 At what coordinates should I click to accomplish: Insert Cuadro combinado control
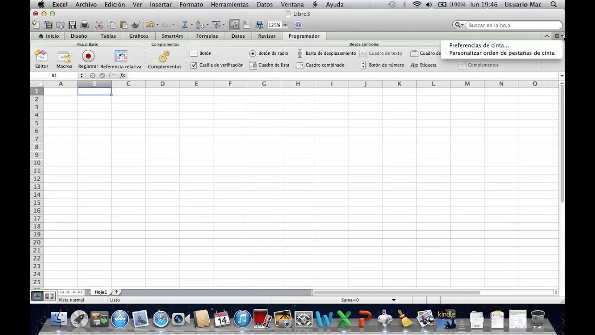[x=320, y=65]
